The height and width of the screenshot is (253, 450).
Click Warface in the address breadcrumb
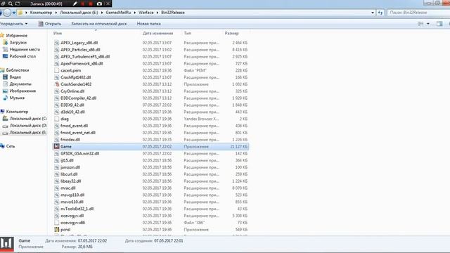146,13
